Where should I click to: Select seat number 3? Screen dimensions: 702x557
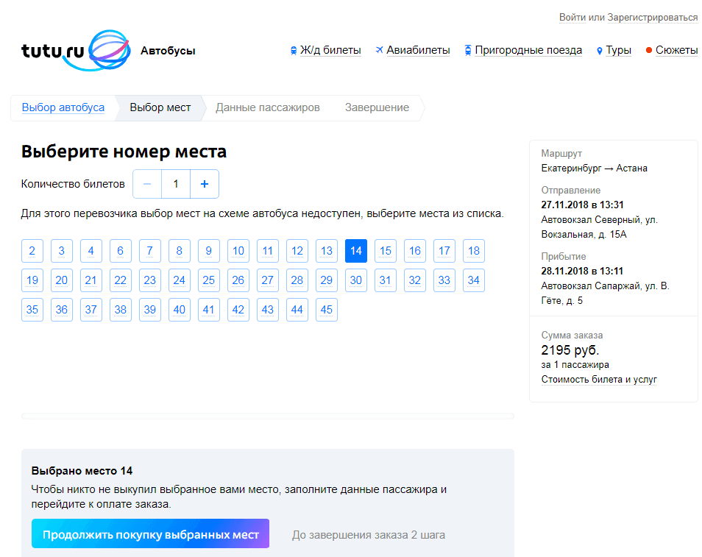tap(62, 251)
